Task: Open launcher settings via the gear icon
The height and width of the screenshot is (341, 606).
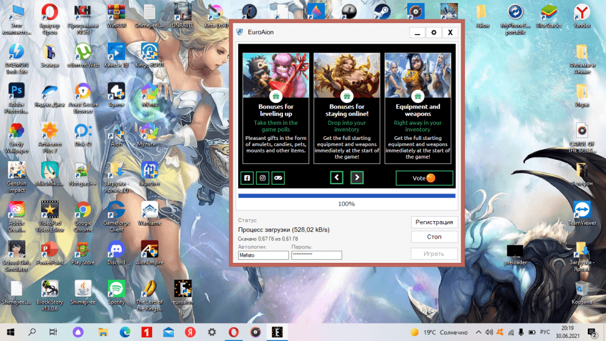Action: (x=433, y=33)
